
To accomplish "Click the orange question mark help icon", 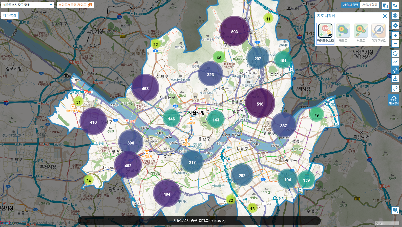I will (90, 5).
